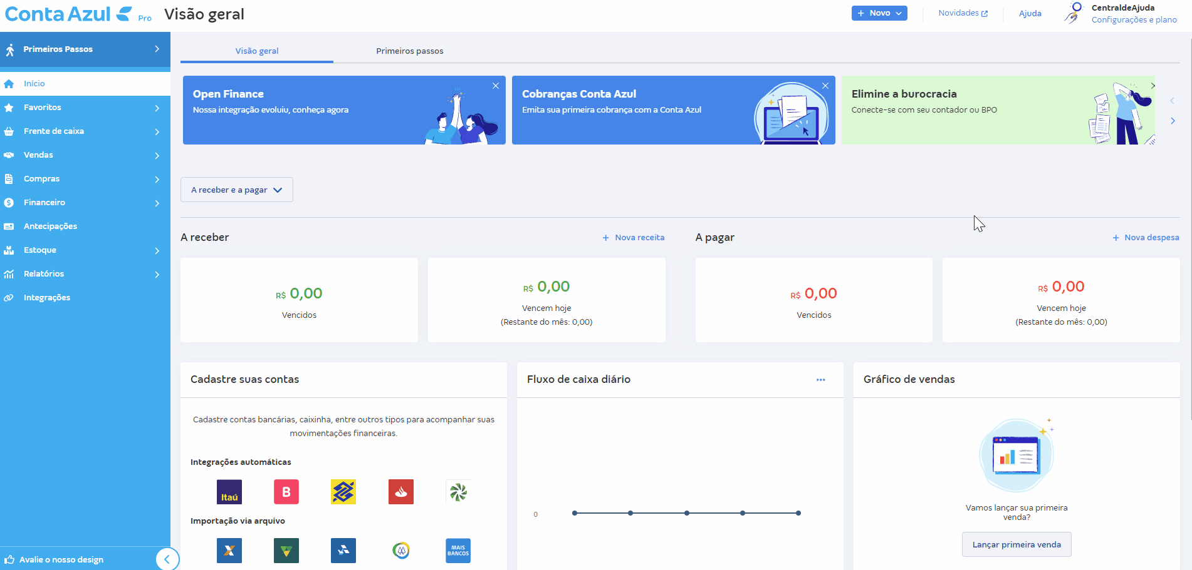
Task: Click the Nova receita link
Action: [x=634, y=238]
